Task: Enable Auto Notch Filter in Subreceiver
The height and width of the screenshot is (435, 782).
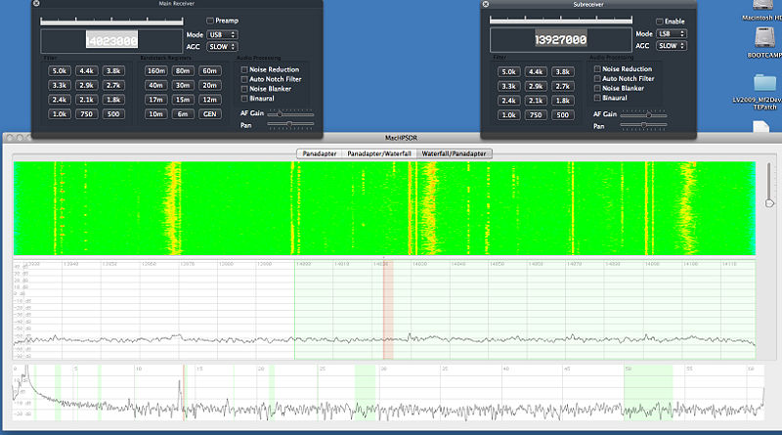Action: coord(598,78)
